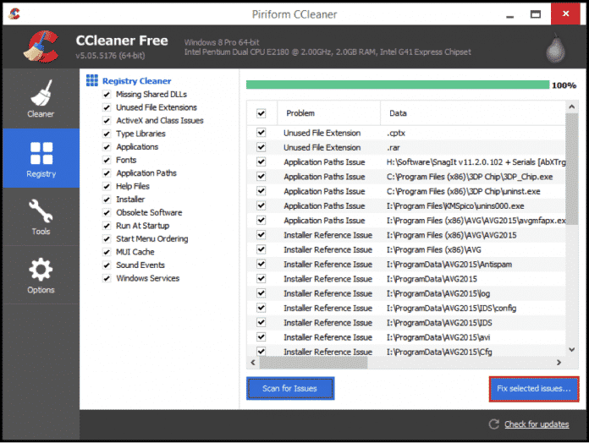The width and height of the screenshot is (589, 443).
Task: Click the Cleaner broom icon in sidebar
Action: 41,92
